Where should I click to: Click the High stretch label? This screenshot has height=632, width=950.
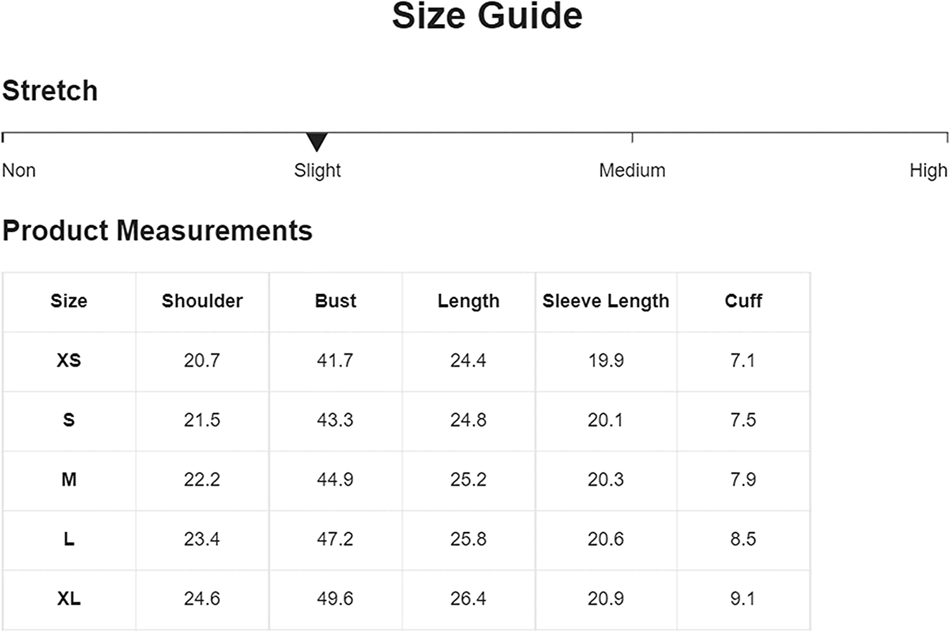click(x=928, y=170)
